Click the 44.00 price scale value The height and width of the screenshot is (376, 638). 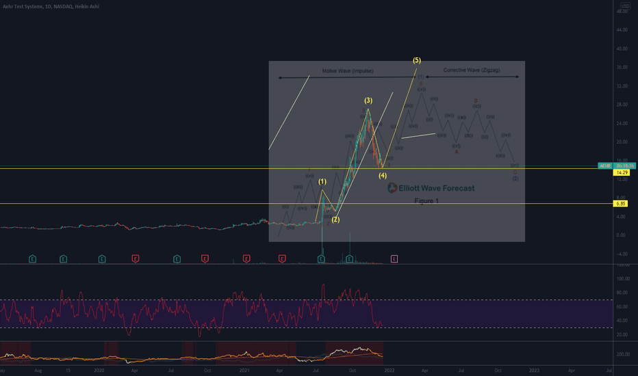click(x=622, y=30)
